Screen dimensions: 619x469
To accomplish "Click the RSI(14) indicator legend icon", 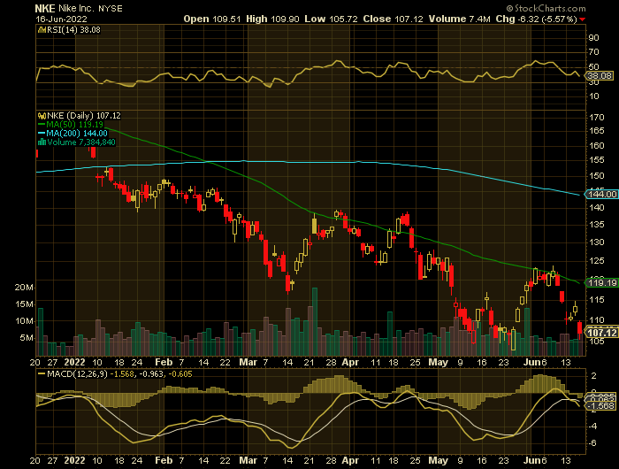I will pyautogui.click(x=39, y=29).
